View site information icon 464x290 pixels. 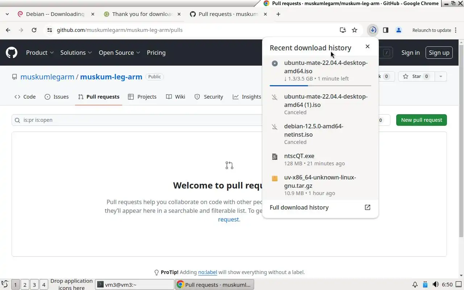point(50,30)
